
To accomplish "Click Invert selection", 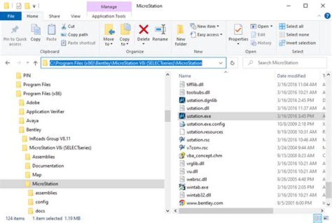I will (297, 43).
